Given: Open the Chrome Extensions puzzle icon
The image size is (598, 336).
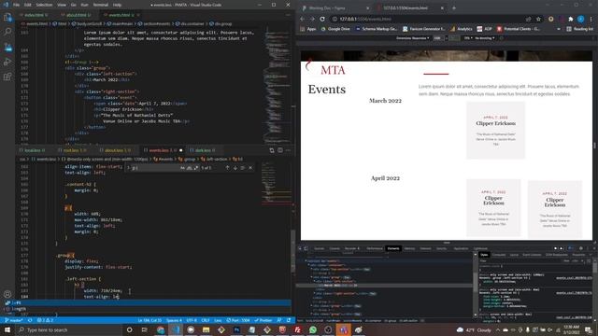Looking at the screenshot, I should (571, 19).
